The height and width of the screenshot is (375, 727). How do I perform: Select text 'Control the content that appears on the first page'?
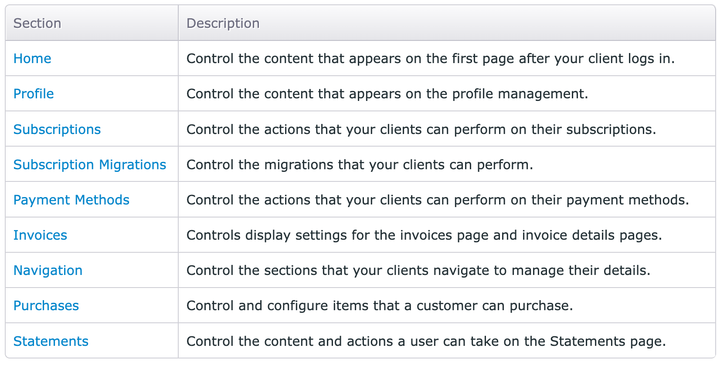coord(350,58)
